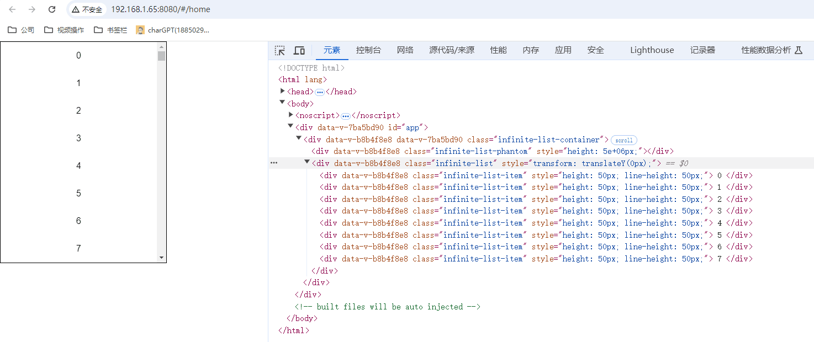Select the infinite-list-item node containing 7
The width and height of the screenshot is (814, 342).
pyautogui.click(x=536, y=259)
